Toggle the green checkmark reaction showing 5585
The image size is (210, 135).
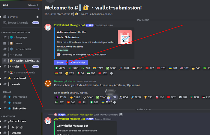pos(111,68)
